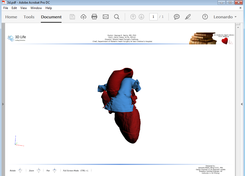Switch to the Tools tab
245x176 pixels.
29,17
